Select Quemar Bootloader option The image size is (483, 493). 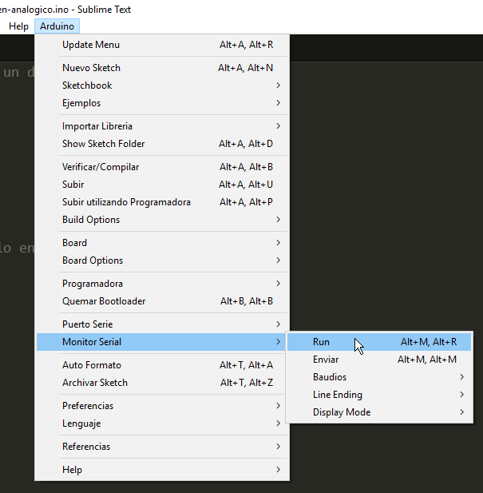pos(104,301)
